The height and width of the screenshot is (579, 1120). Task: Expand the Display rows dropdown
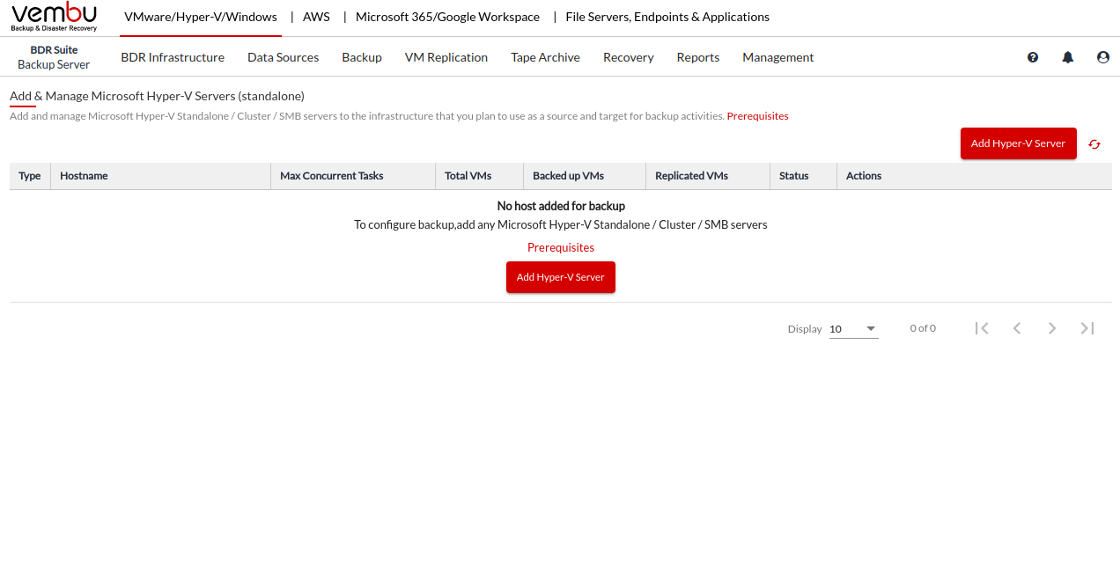pos(853,329)
